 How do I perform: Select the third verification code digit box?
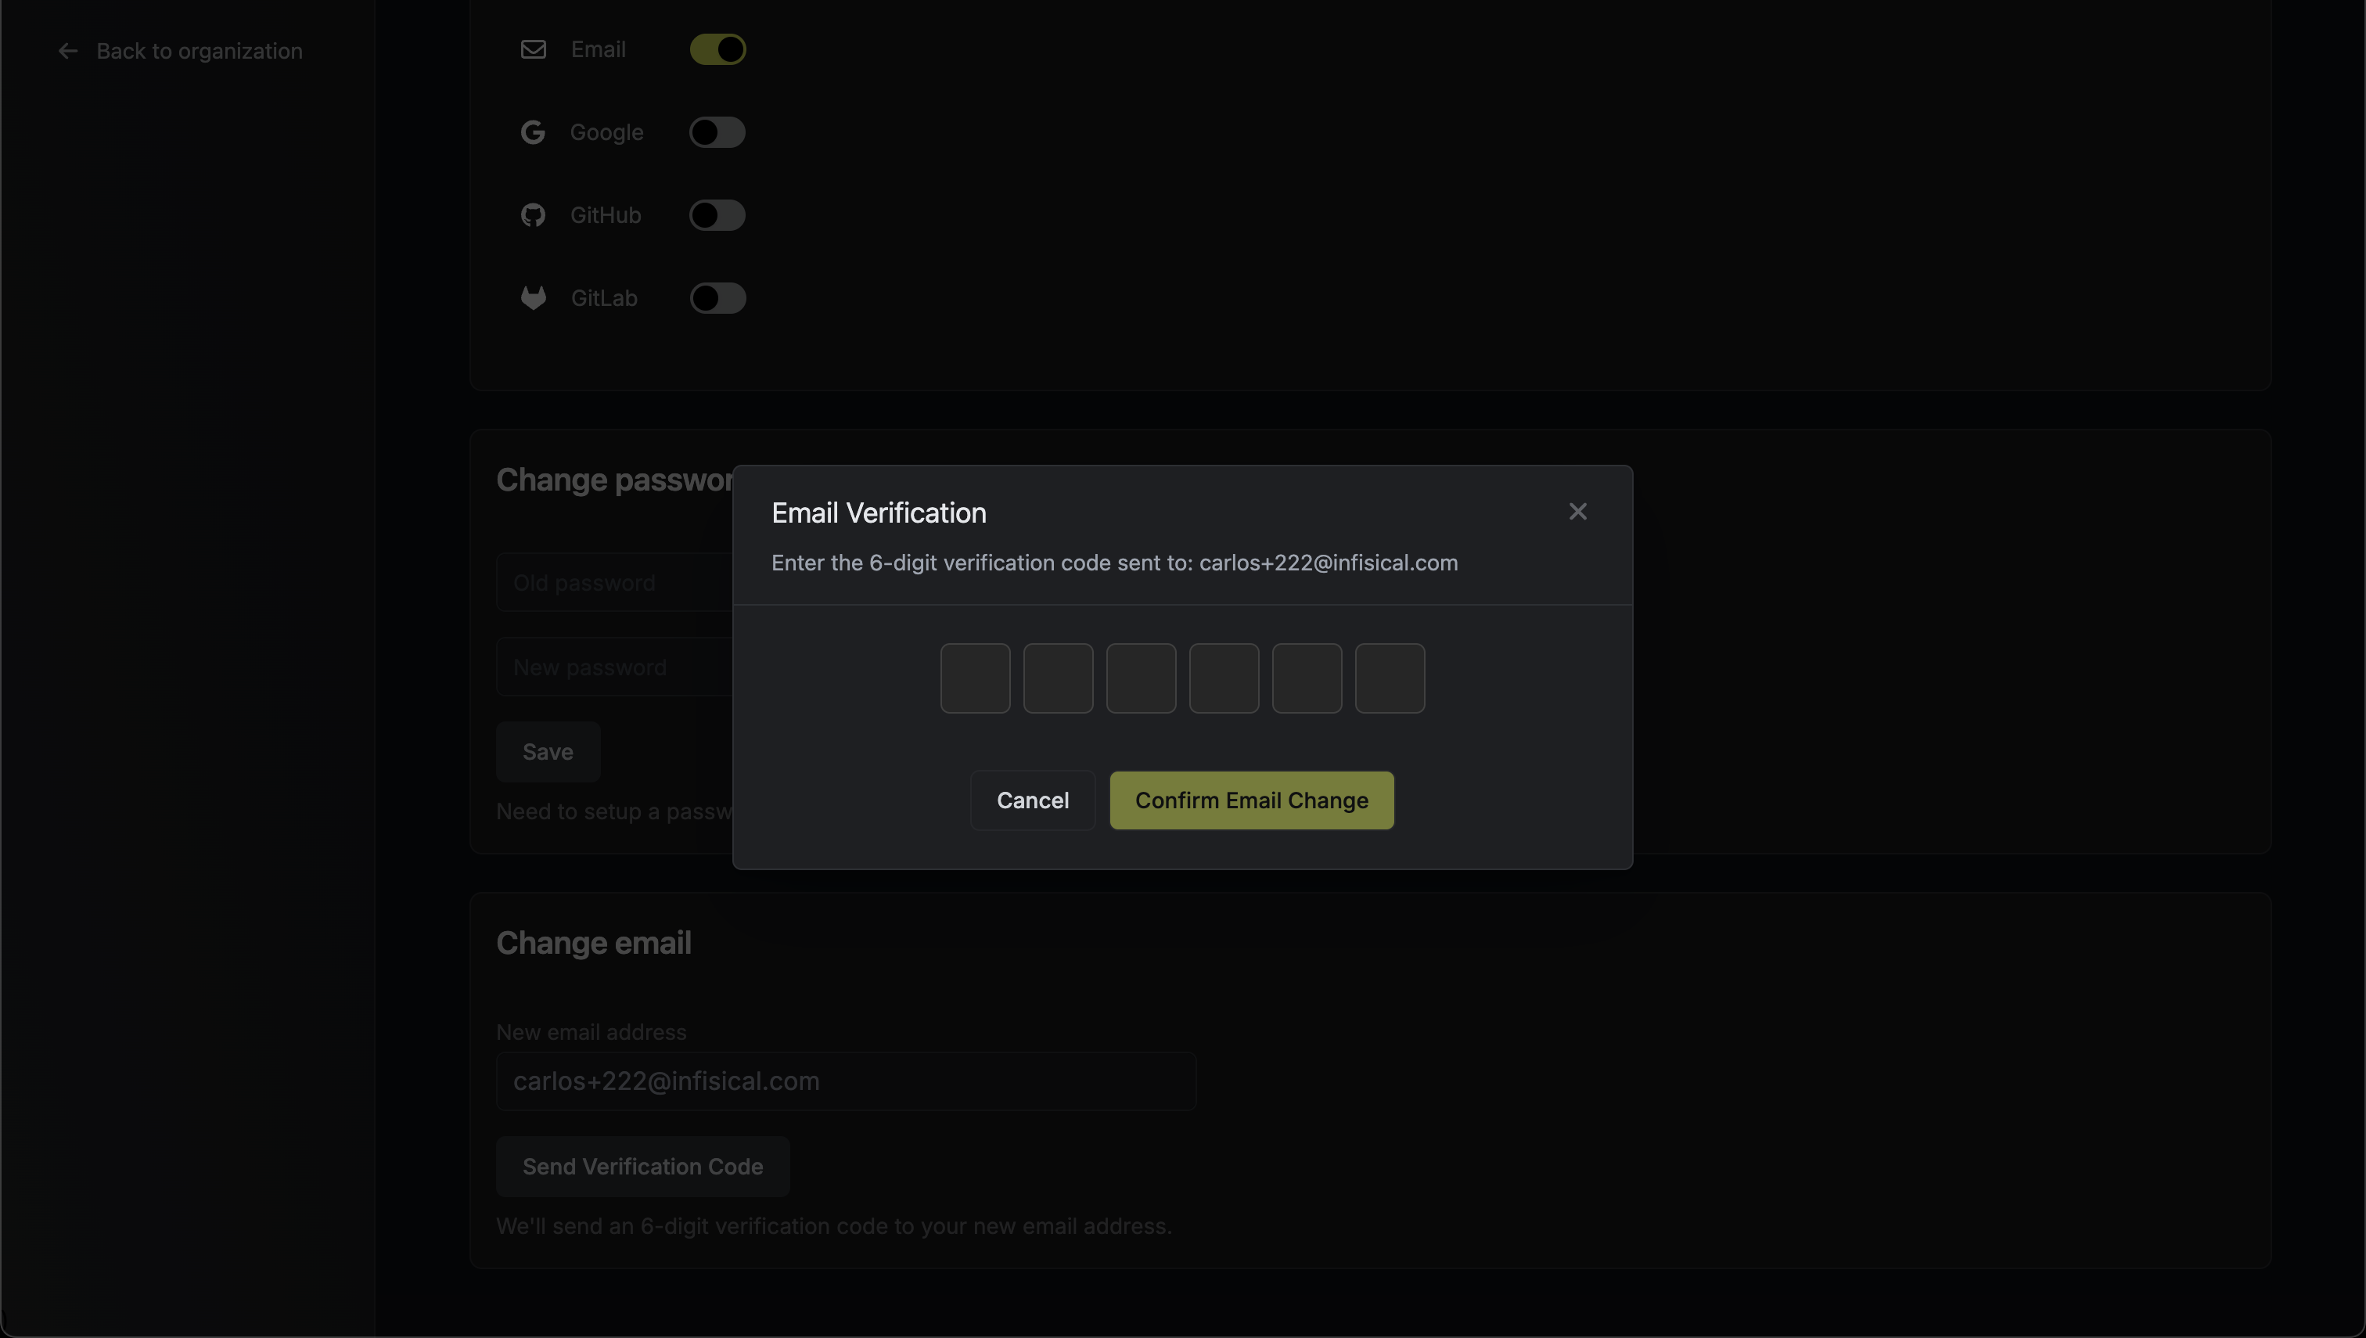coord(1142,678)
